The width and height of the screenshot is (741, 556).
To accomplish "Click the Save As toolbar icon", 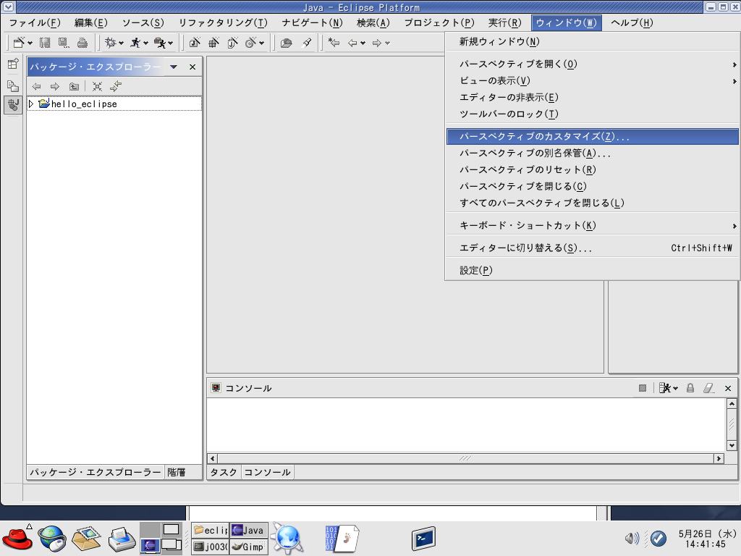I will tap(64, 43).
